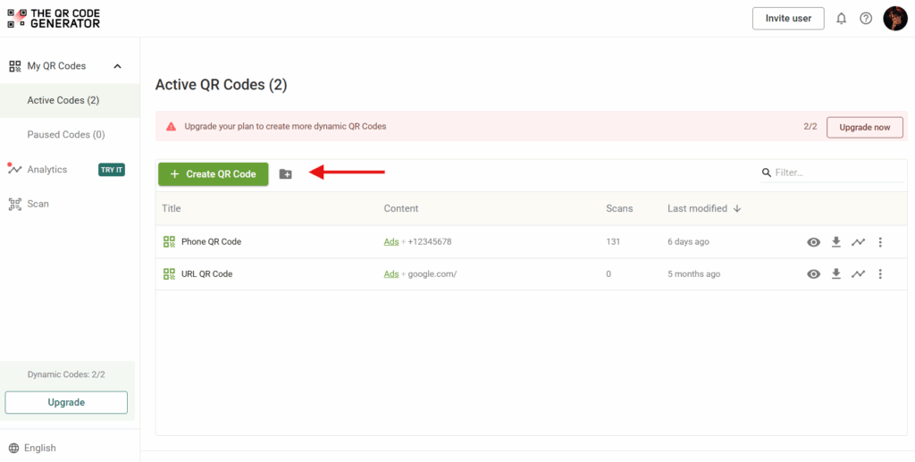Image resolution: width=915 pixels, height=462 pixels.
Task: Download the URL QR Code
Action: [836, 274]
